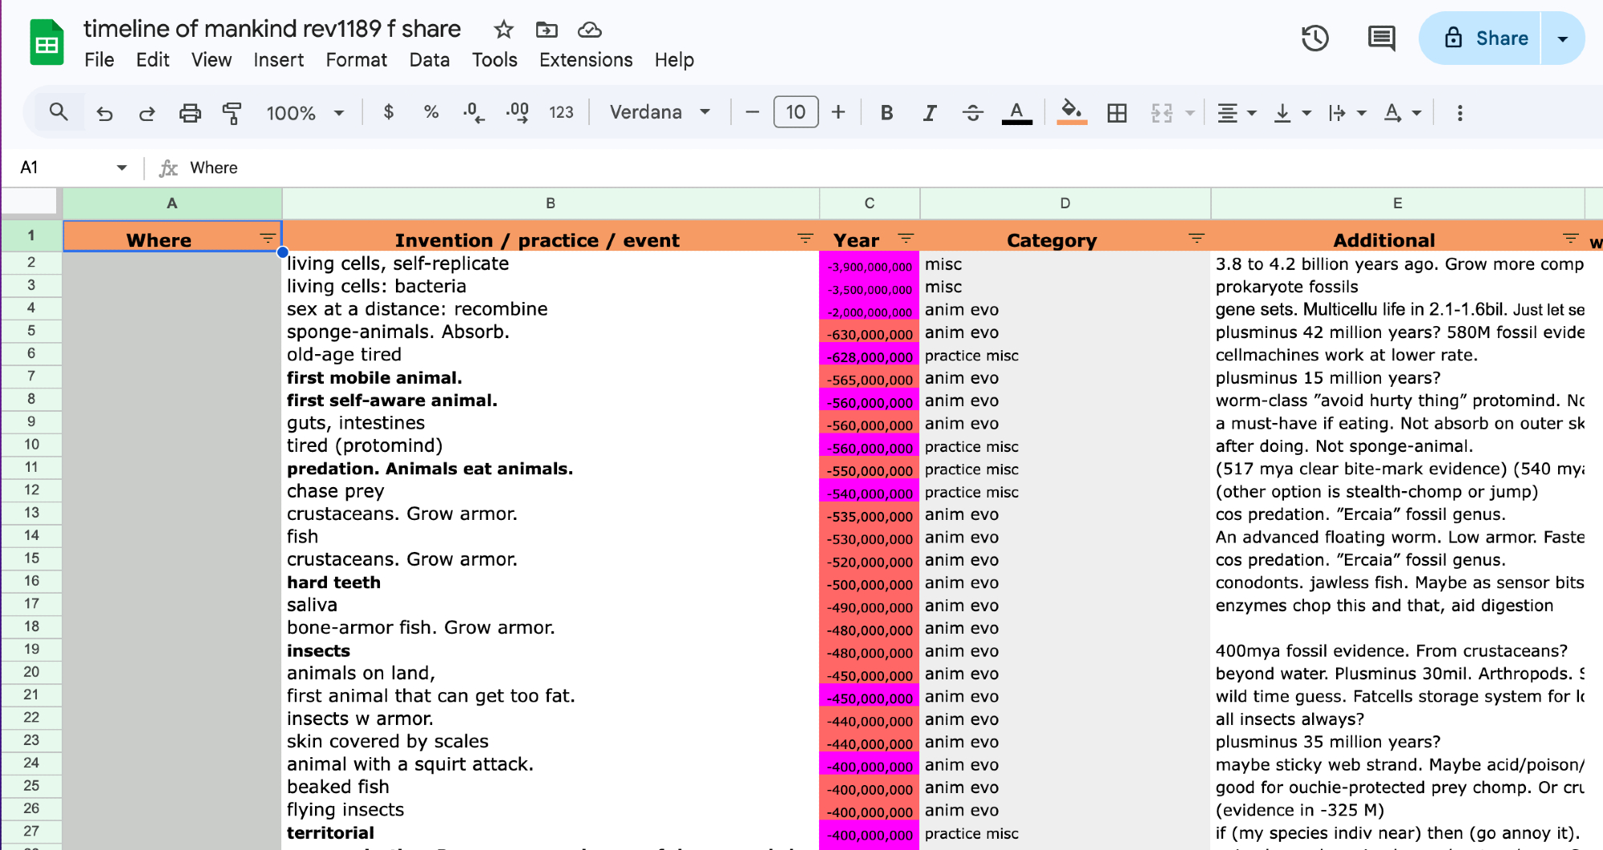
Task: Open the Extensions menu
Action: pos(585,60)
